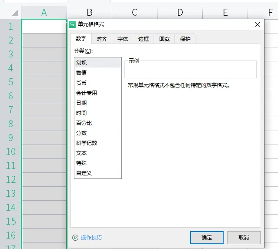Click cell A5 in the spreadsheet
Image resolution: width=278 pixels, height=249 pixels.
click(x=44, y=82)
